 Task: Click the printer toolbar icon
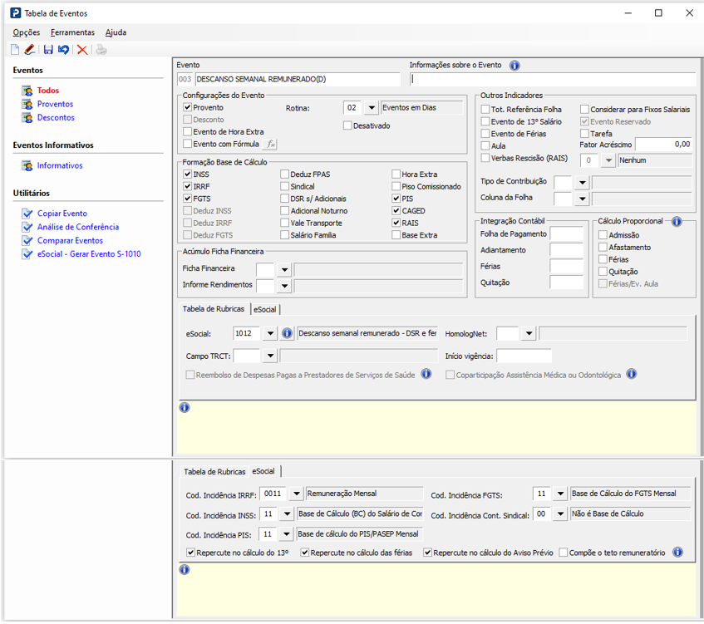101,50
